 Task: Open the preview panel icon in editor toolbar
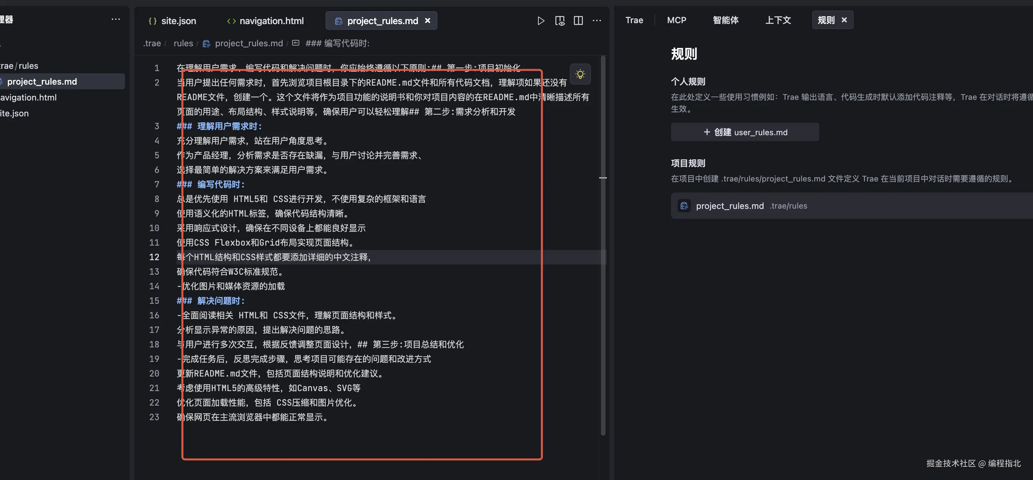pyautogui.click(x=560, y=20)
